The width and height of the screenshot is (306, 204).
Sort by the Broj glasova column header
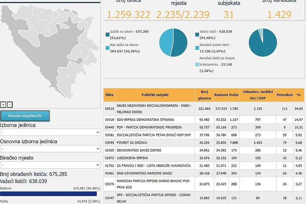pyautogui.click(x=204, y=95)
